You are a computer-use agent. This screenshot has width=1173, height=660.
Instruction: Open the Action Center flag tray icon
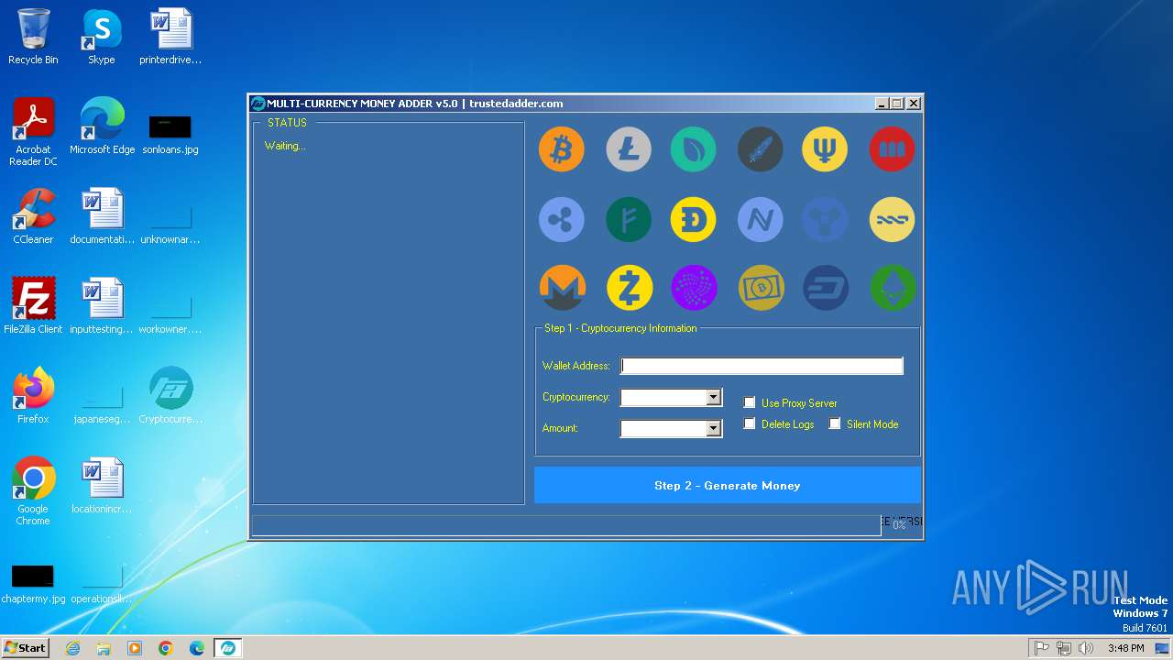coord(1041,648)
